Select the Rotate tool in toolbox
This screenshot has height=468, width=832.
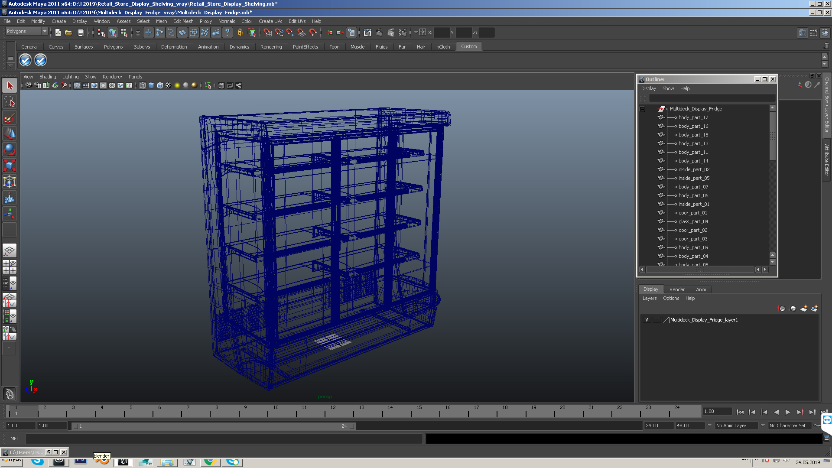click(10, 150)
